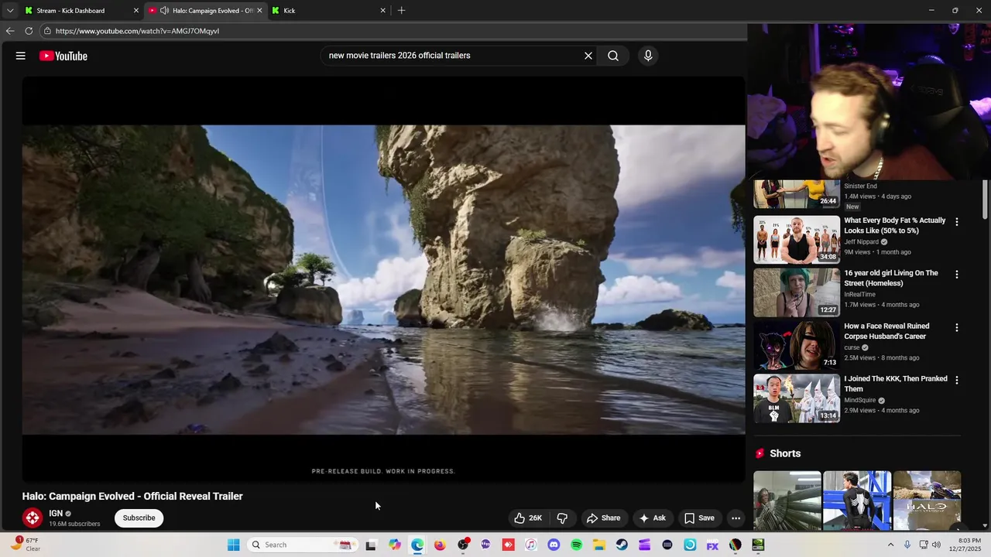Click the title How a Face Reveal Ruined Corpse Husband's Career

click(886, 331)
